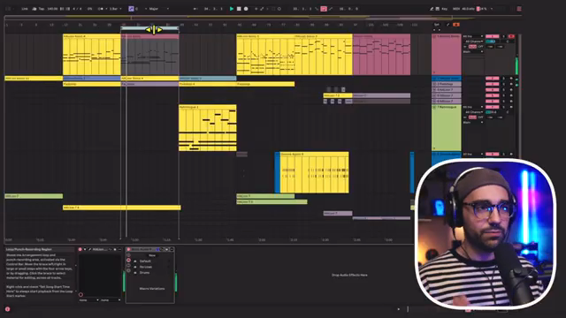Jump to previous locator arrow under Set
The image size is (566, 318).
pos(434,30)
